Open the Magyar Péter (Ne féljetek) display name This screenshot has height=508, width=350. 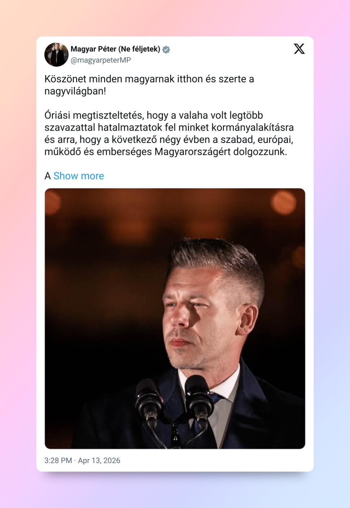115,49
